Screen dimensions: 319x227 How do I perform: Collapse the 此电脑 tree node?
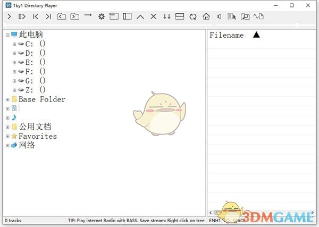click(7, 35)
